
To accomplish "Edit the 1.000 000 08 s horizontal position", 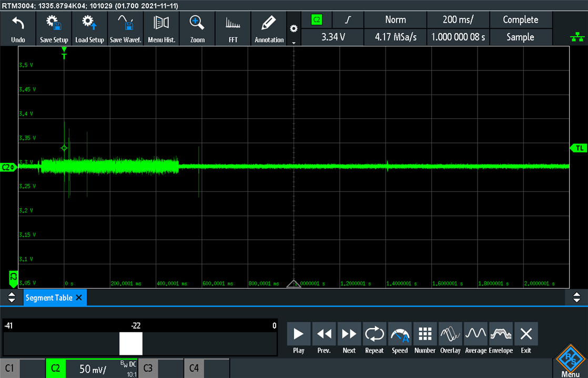I will 458,37.
